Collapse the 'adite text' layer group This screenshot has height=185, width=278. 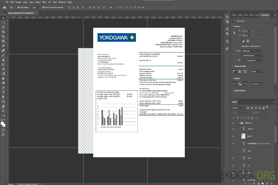[239, 123]
